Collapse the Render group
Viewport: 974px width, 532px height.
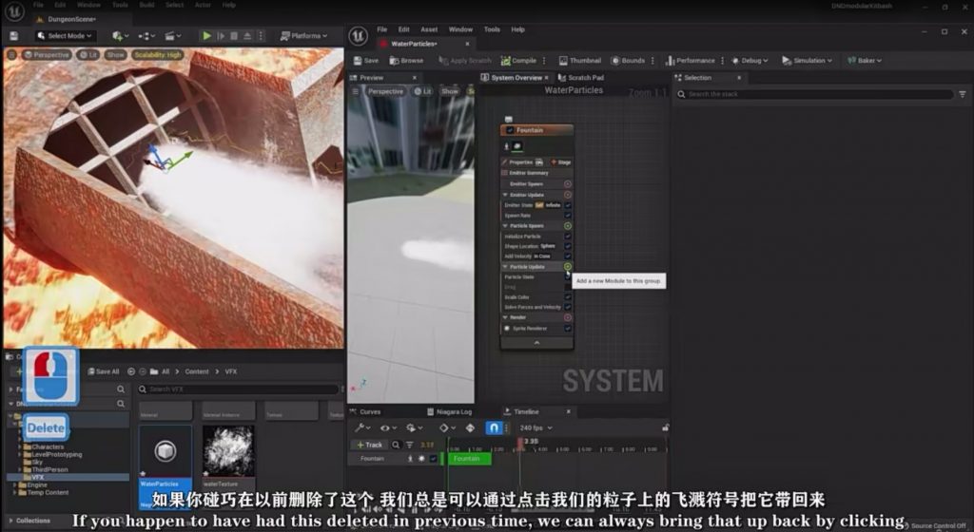click(505, 317)
